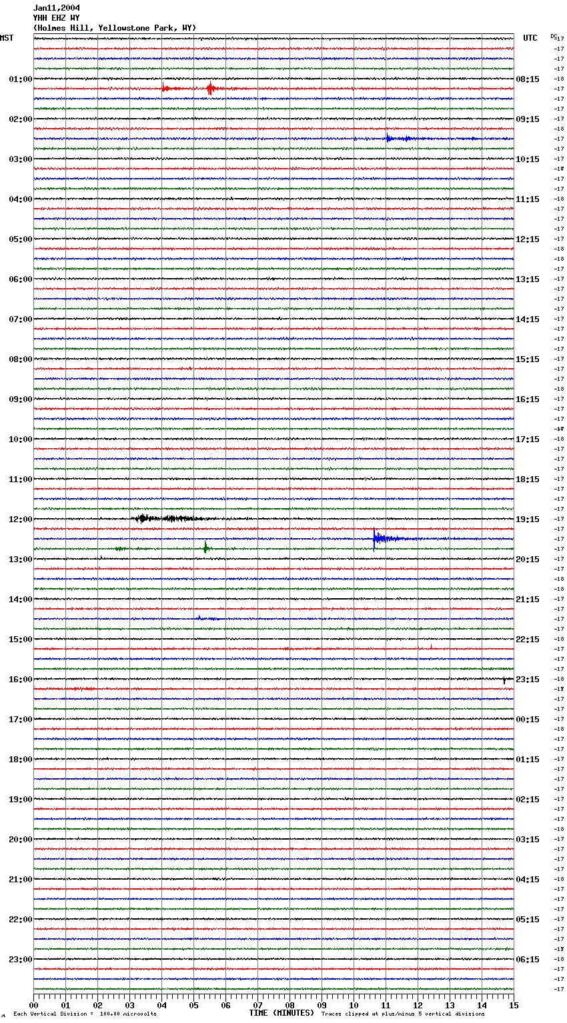Select '(Holmes Hill, Yellowstone Park, WY)' title text

(115, 28)
